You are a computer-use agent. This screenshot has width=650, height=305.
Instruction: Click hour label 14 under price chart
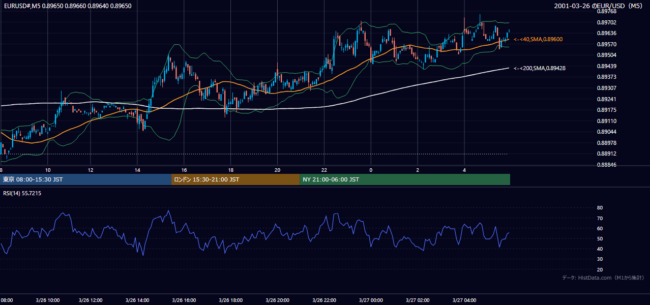[137, 170]
